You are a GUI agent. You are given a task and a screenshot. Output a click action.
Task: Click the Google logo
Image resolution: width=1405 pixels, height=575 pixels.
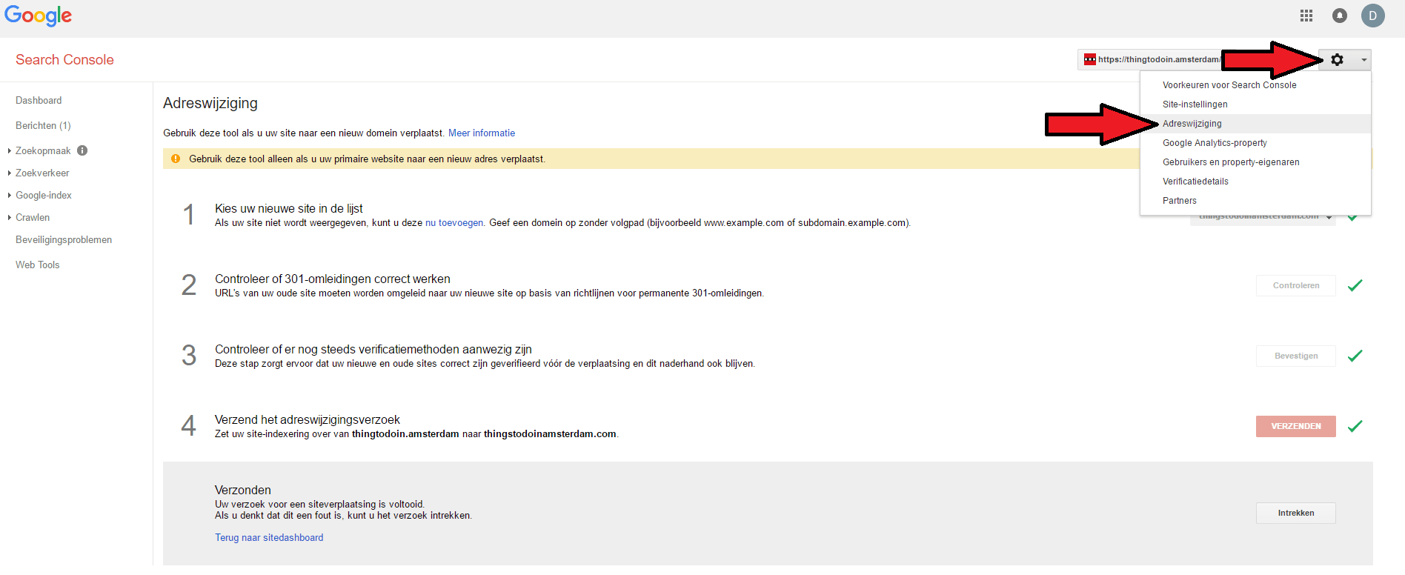(x=39, y=16)
